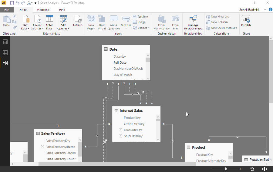Insert a Text box
Screen dimensions: 273x172
coord(140,17)
